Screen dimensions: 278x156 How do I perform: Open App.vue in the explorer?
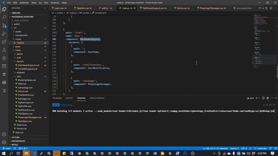pos(19,132)
